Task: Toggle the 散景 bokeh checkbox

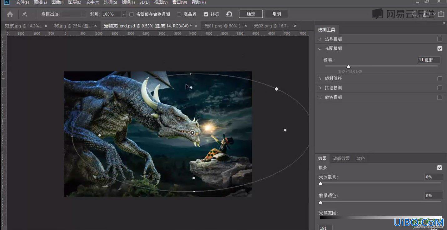Action: 440,168
